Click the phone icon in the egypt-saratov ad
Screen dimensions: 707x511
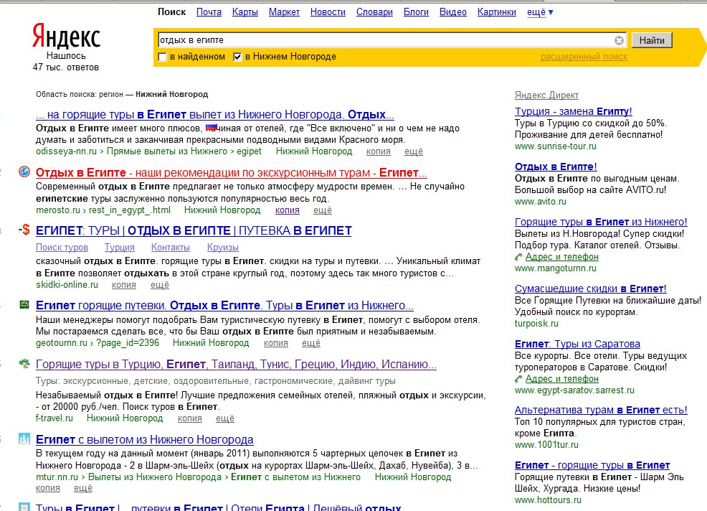(x=519, y=379)
